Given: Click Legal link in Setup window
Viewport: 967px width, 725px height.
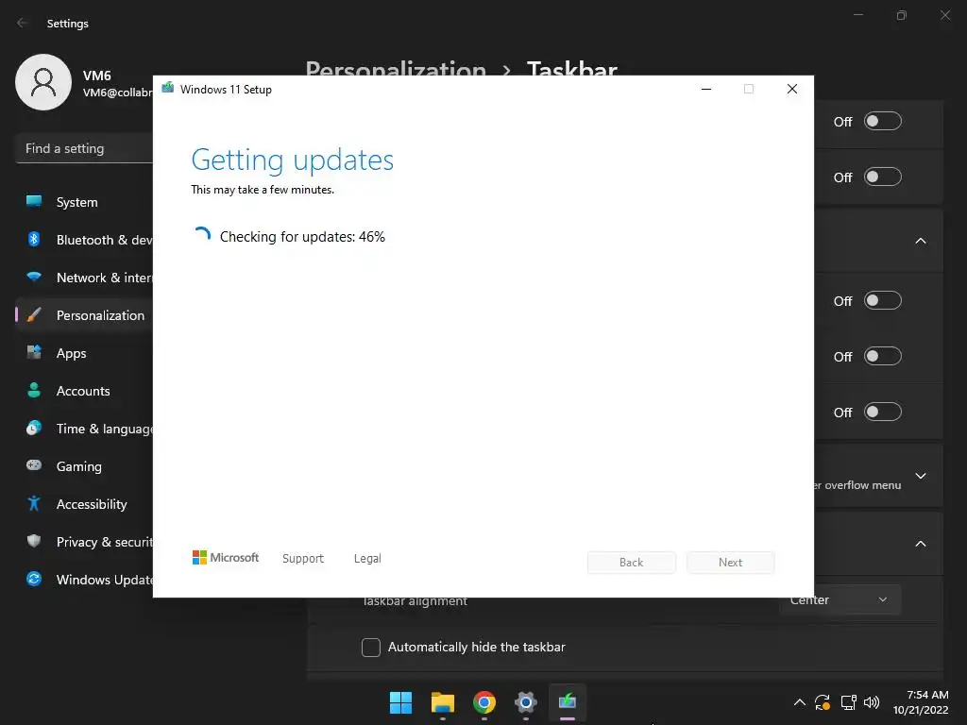Looking at the screenshot, I should (x=367, y=559).
